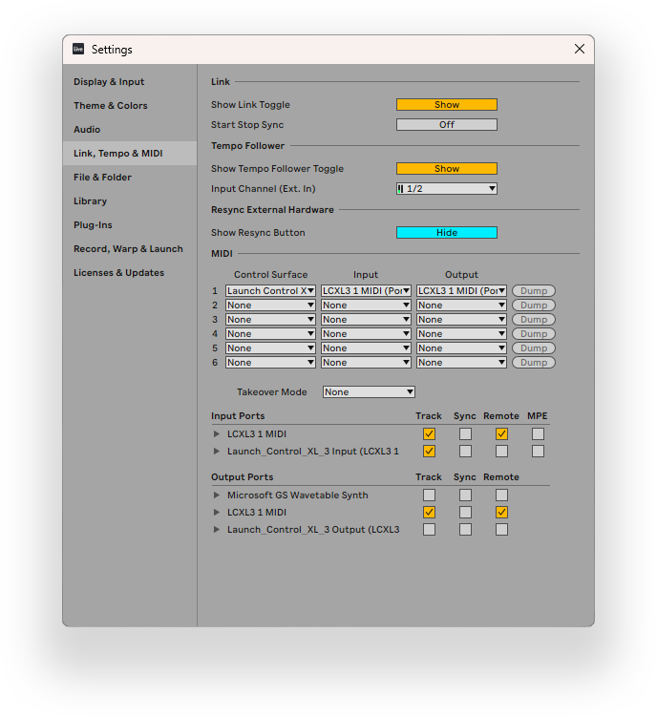657x717 pixels.
Task: Enable Sync for LCXL3 1 MIDI input
Action: click(465, 434)
